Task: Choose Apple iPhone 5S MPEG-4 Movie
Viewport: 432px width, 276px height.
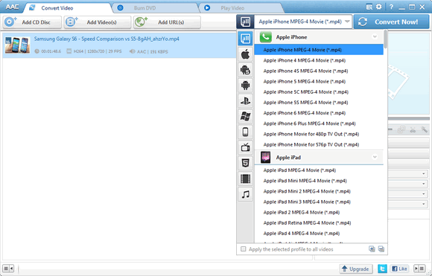Action: (x=319, y=103)
